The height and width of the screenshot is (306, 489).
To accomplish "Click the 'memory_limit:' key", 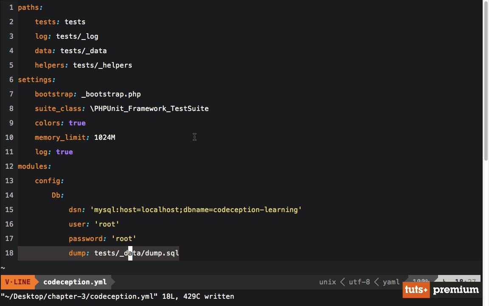I will pos(62,137).
